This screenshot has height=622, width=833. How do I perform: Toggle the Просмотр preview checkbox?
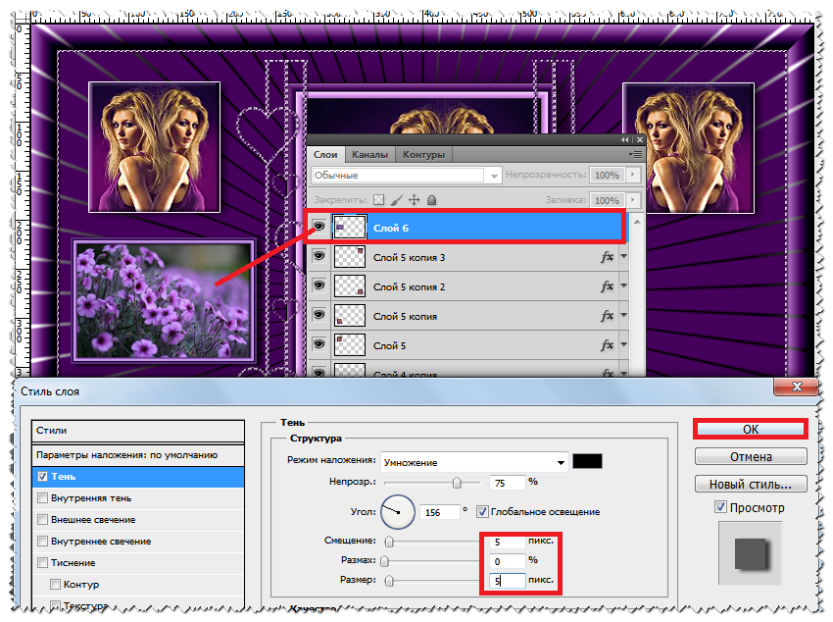pyautogui.click(x=720, y=506)
